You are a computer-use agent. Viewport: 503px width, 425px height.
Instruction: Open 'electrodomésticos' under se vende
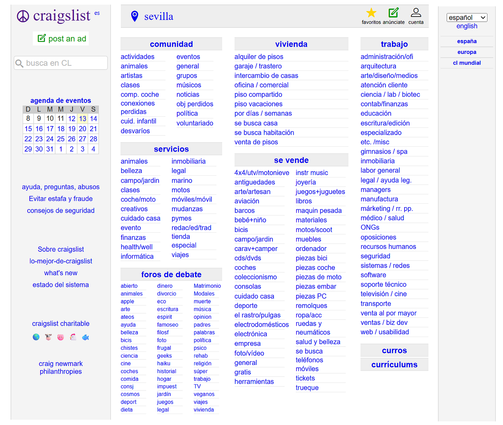tap(262, 325)
